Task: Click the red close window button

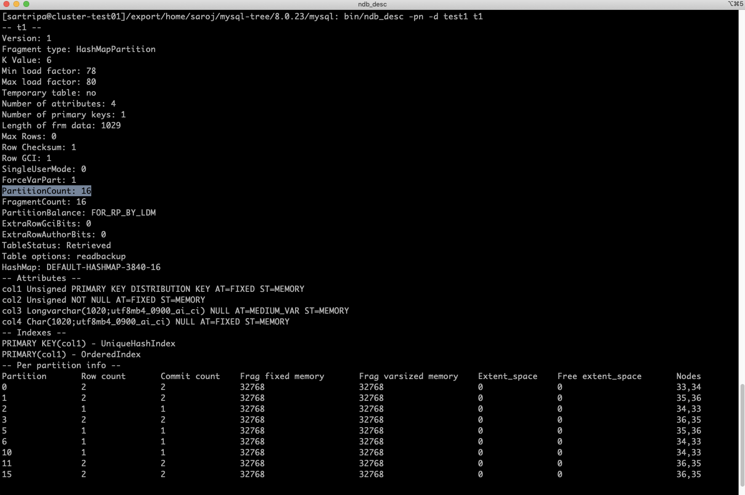Action: point(6,4)
